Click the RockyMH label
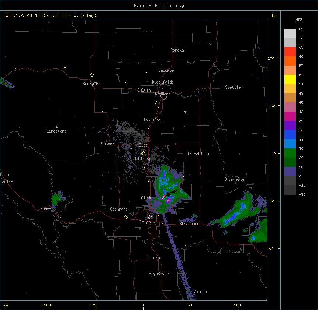The height and width of the screenshot is (310, 318). click(90, 84)
